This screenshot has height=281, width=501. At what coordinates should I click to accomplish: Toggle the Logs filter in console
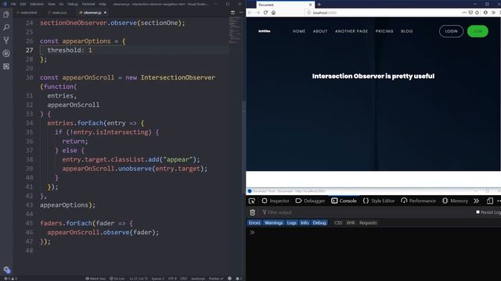[x=291, y=222]
